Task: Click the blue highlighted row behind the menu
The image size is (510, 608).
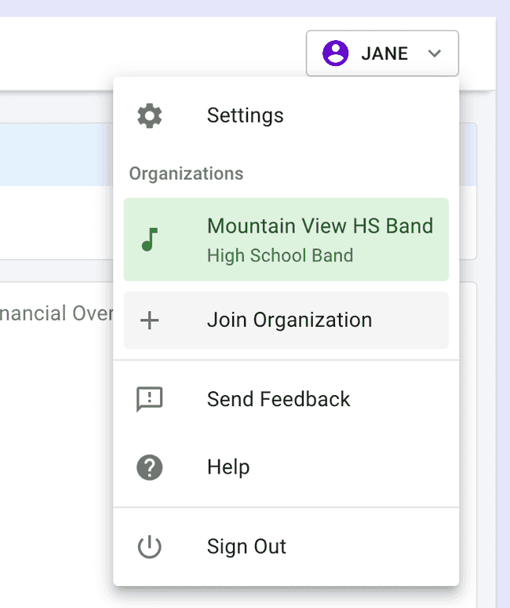Action: click(x=55, y=155)
